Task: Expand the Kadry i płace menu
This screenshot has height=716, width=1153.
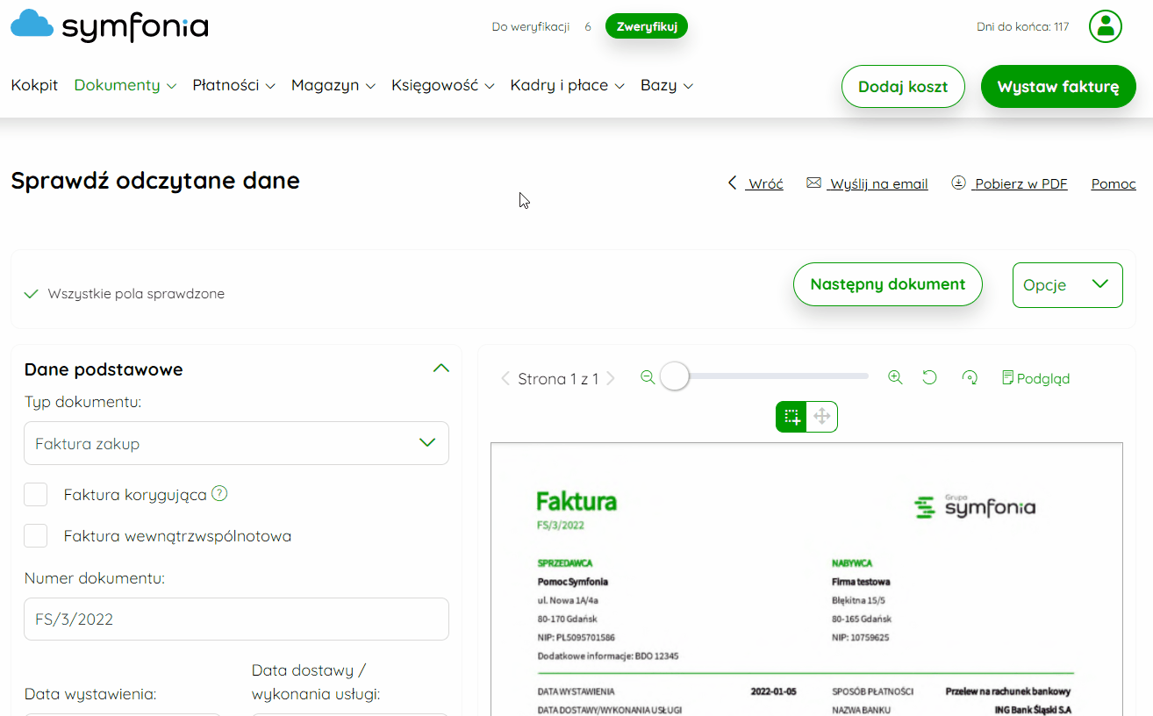Action: (568, 85)
